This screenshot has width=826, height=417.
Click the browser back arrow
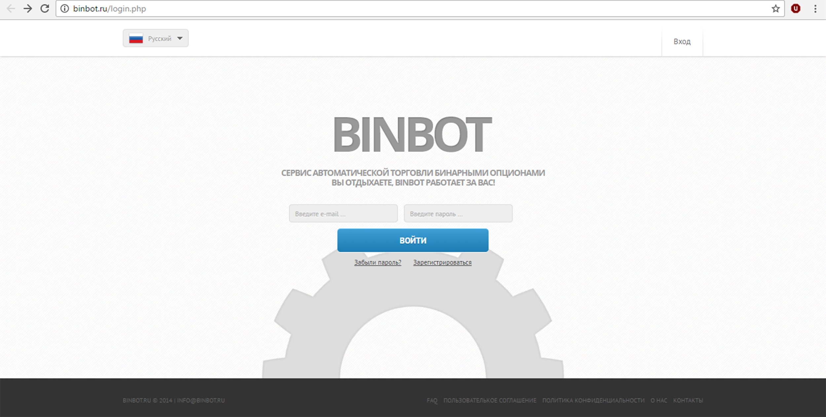(x=11, y=9)
